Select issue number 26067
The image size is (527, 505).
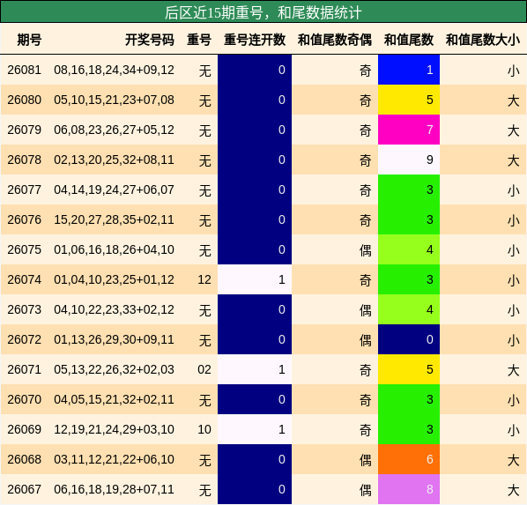pos(24,489)
